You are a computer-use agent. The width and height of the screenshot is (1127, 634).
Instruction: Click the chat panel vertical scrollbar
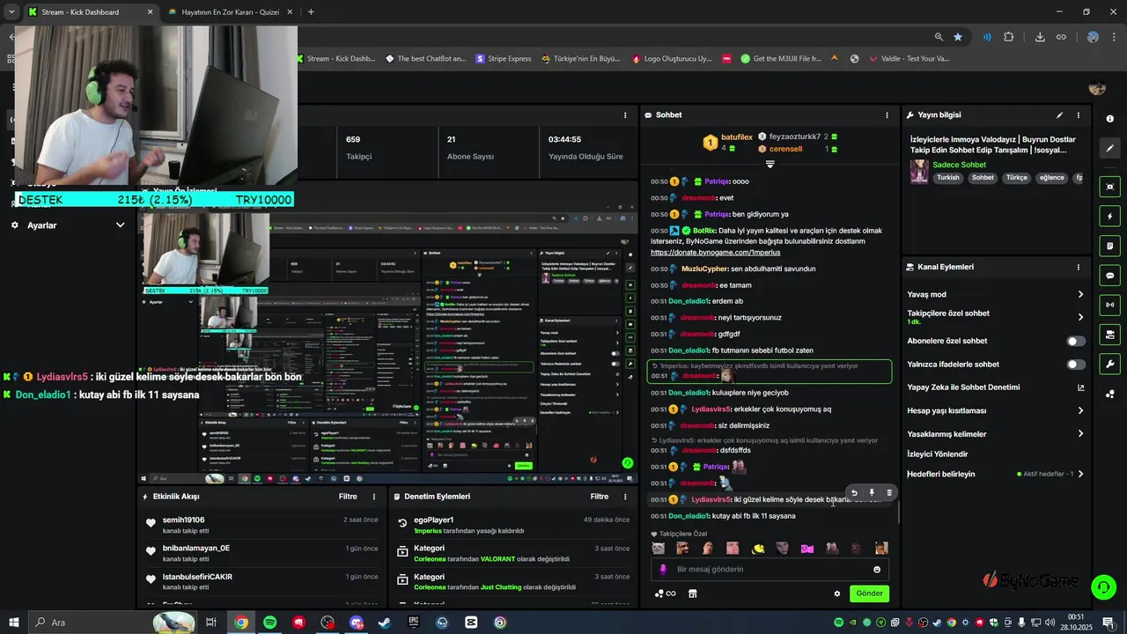[x=898, y=513]
